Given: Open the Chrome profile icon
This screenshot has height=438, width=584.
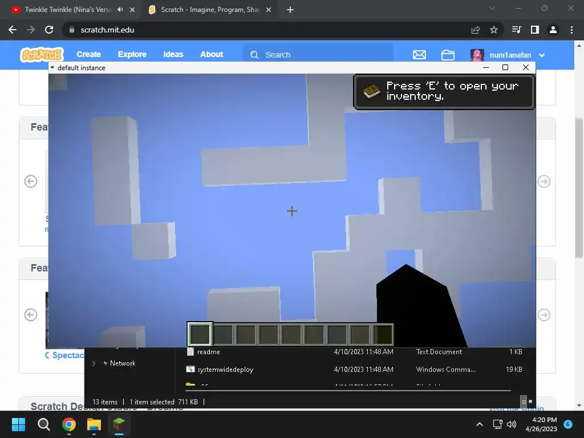Looking at the screenshot, I should [553, 30].
